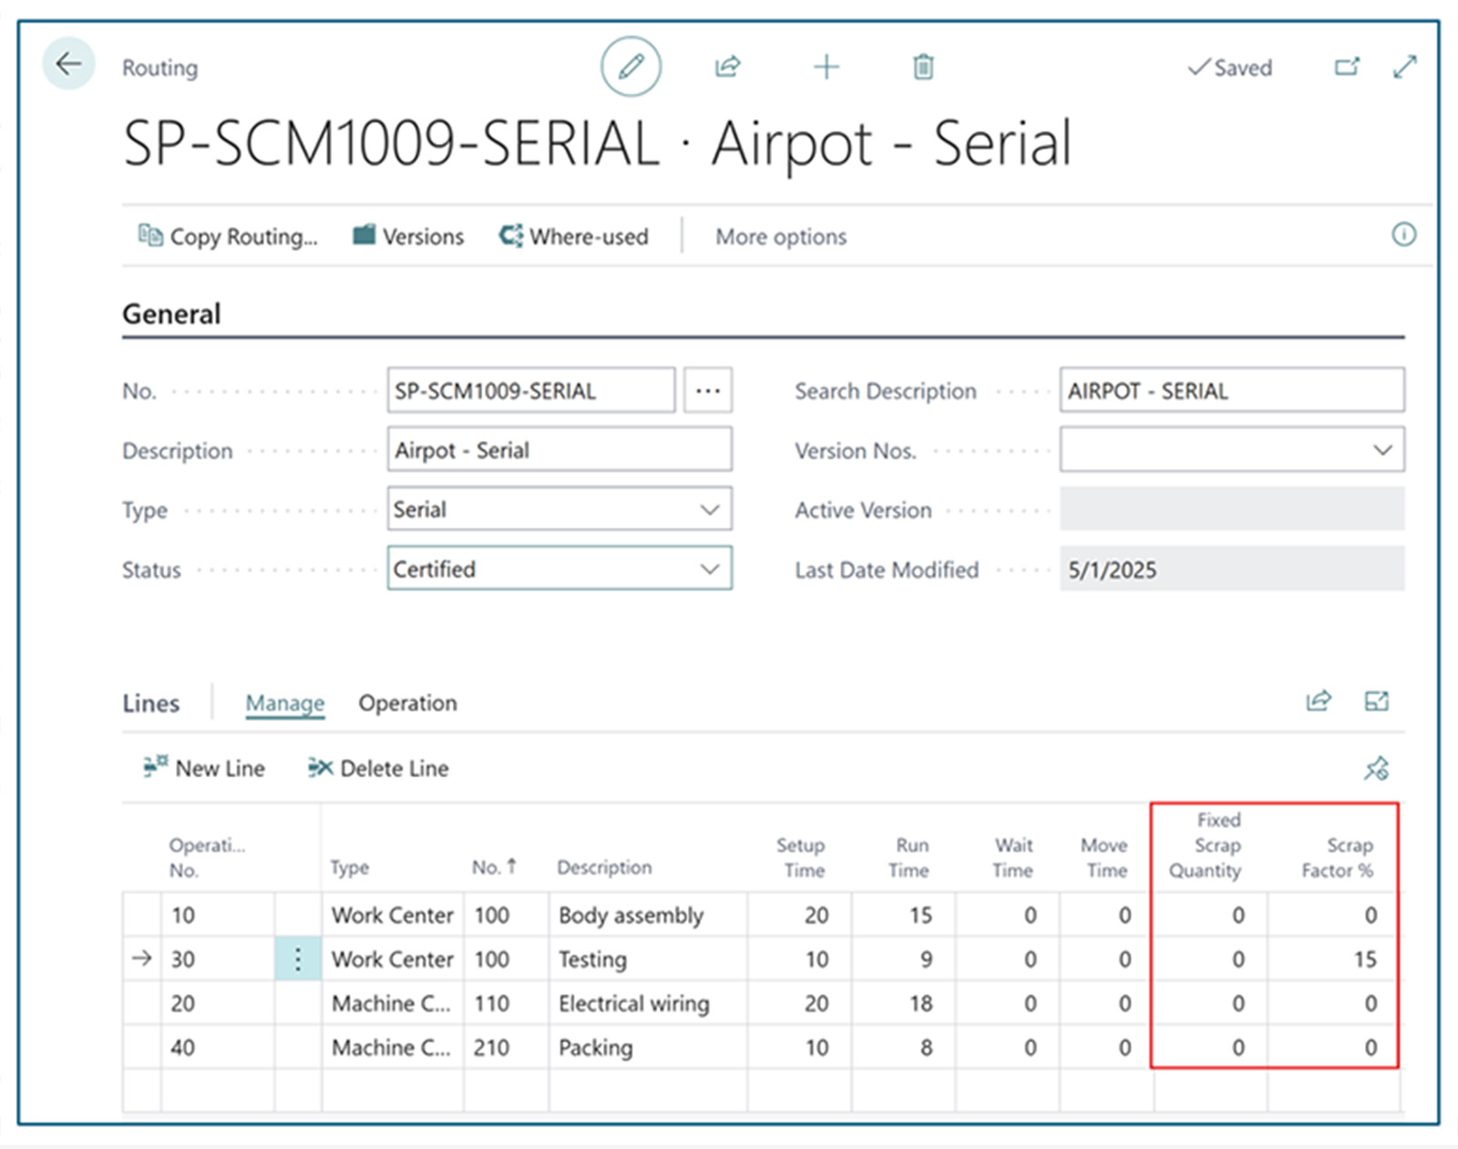Open the Type dropdown showing Serial
The height and width of the screenshot is (1149, 1458).
[711, 509]
